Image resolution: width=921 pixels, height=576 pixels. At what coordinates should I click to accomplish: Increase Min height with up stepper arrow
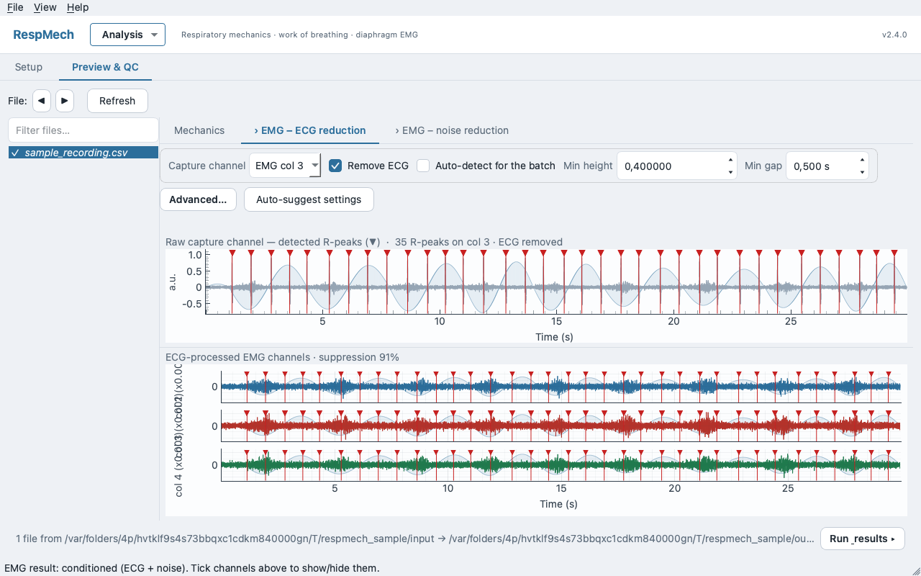coord(731,160)
